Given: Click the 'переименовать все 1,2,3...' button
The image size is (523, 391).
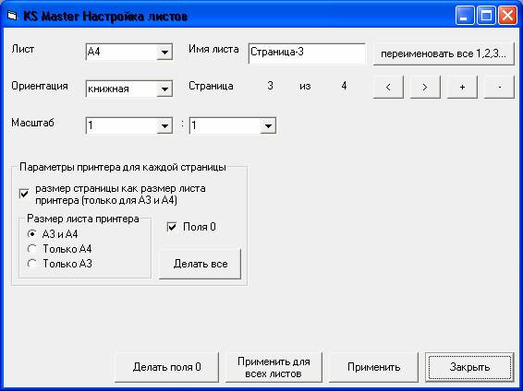Looking at the screenshot, I should (x=444, y=53).
